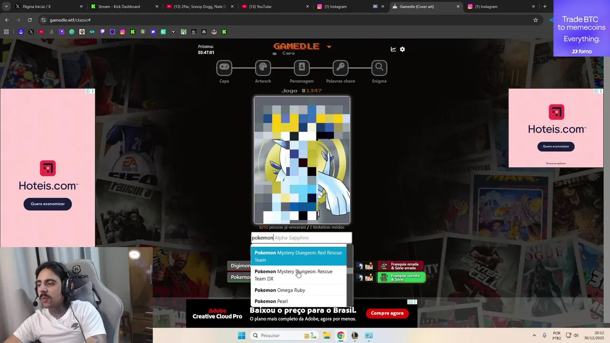Click the game guess input field
The image size is (610, 343).
click(302, 238)
